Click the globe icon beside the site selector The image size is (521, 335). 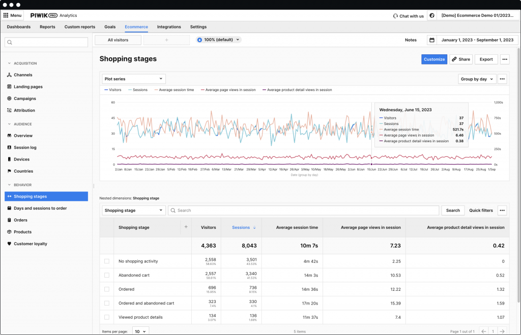pyautogui.click(x=431, y=15)
